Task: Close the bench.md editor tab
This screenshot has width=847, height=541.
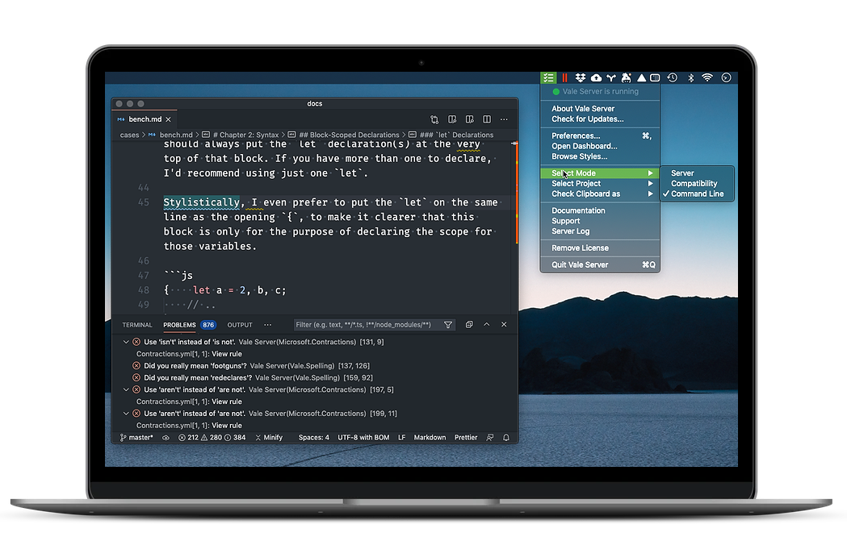Action: tap(168, 119)
